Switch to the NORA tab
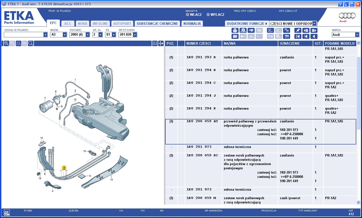Image resolution: width=362 pixels, height=218 pixels. point(82,24)
